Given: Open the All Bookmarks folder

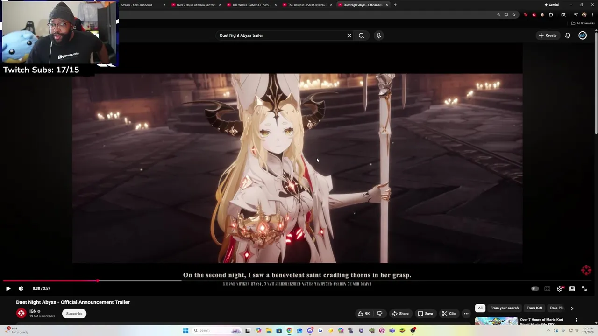Looking at the screenshot, I should [x=583, y=23].
